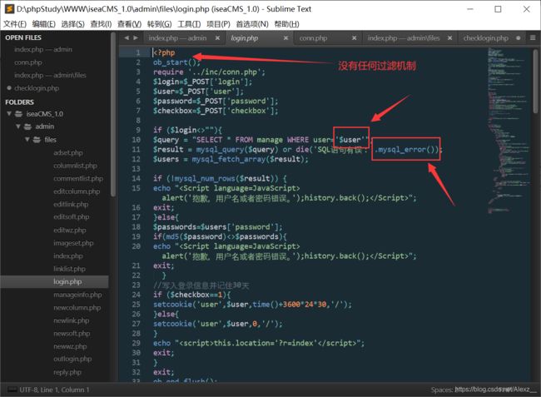Image resolution: width=541 pixels, height=397 pixels.
Task: Click the ob_start(); line of code
Action: [x=176, y=62]
